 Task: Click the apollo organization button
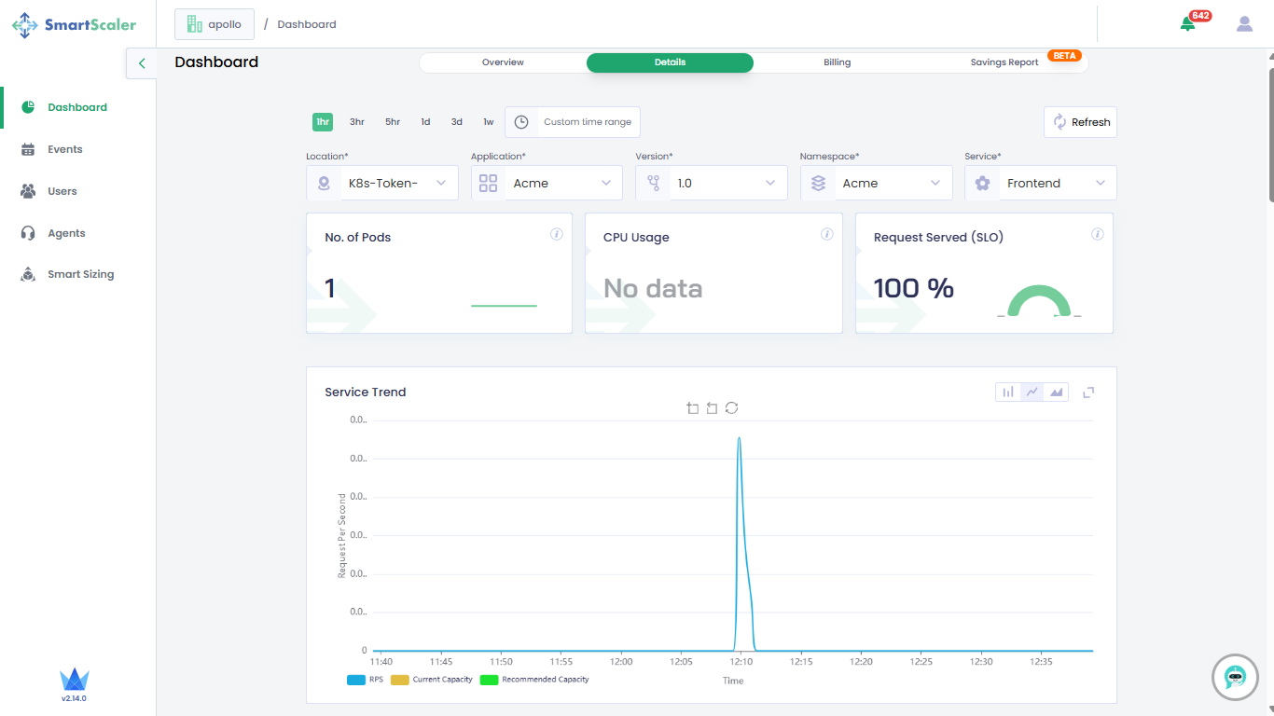point(215,24)
